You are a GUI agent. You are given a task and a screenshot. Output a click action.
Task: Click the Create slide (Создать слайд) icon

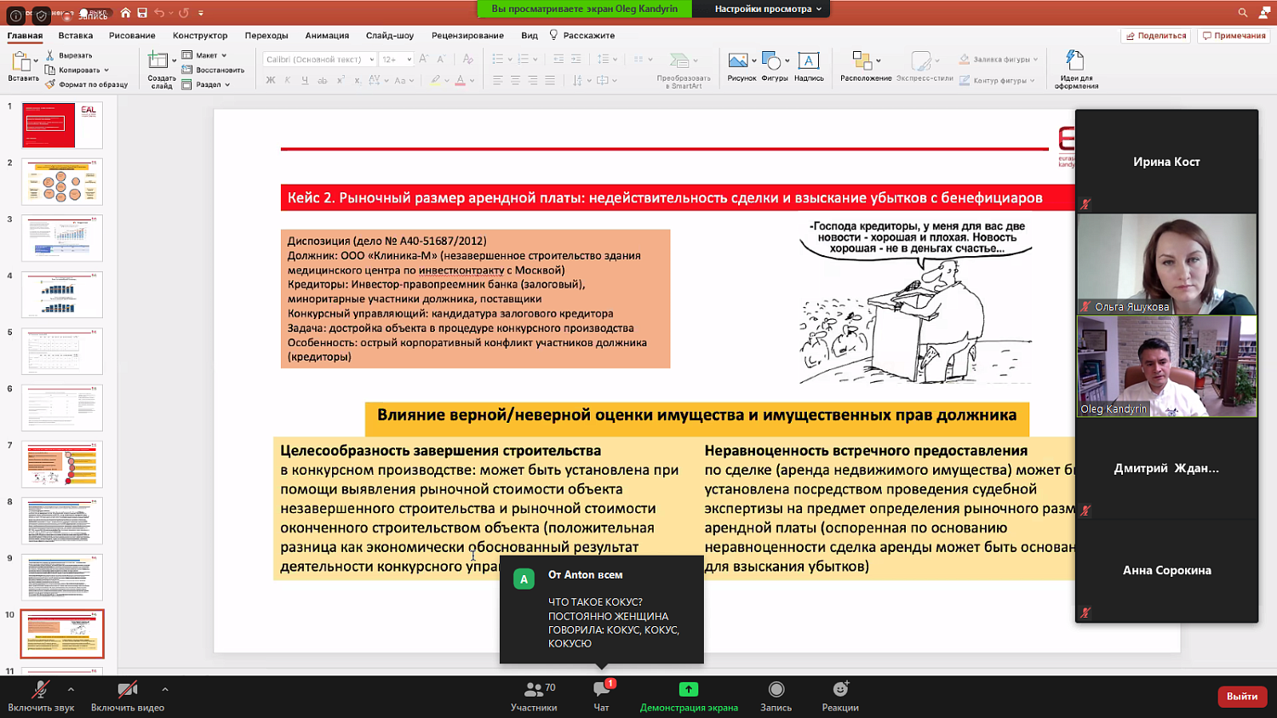[157, 60]
